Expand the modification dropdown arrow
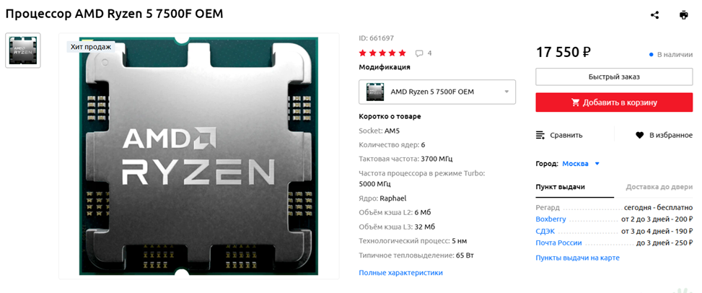The width and height of the screenshot is (702, 293). (506, 92)
